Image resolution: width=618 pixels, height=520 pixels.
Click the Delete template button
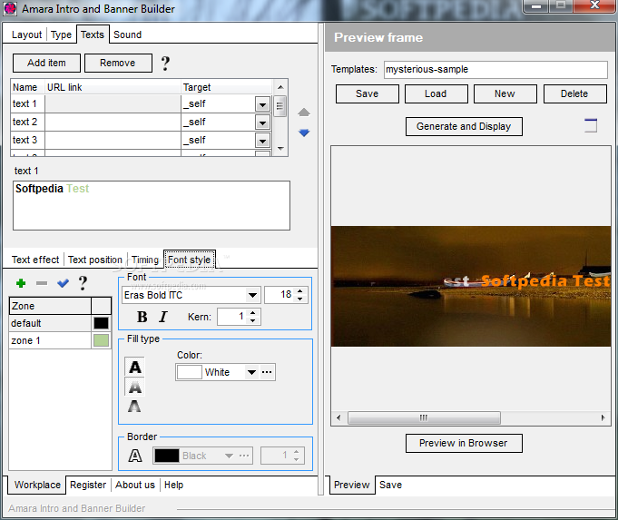574,93
